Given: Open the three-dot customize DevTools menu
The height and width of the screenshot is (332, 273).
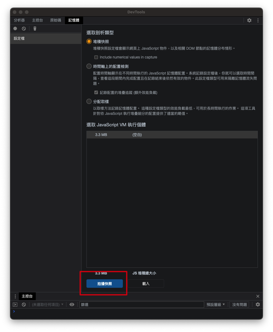Looking at the screenshot, I should pos(258,20).
